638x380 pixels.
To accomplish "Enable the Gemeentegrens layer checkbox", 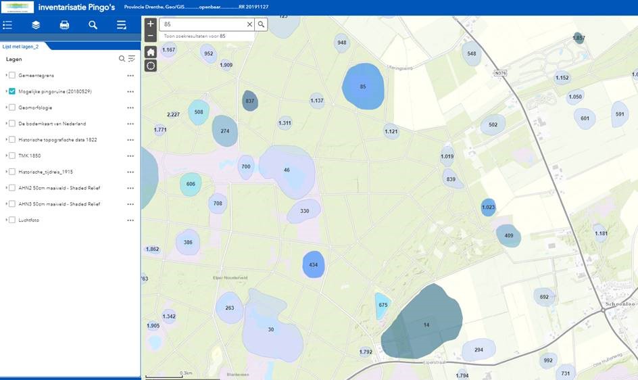I will click(12, 75).
